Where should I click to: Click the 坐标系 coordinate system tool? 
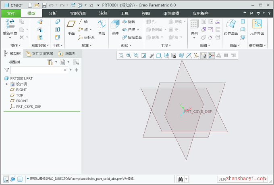[x=87, y=37]
